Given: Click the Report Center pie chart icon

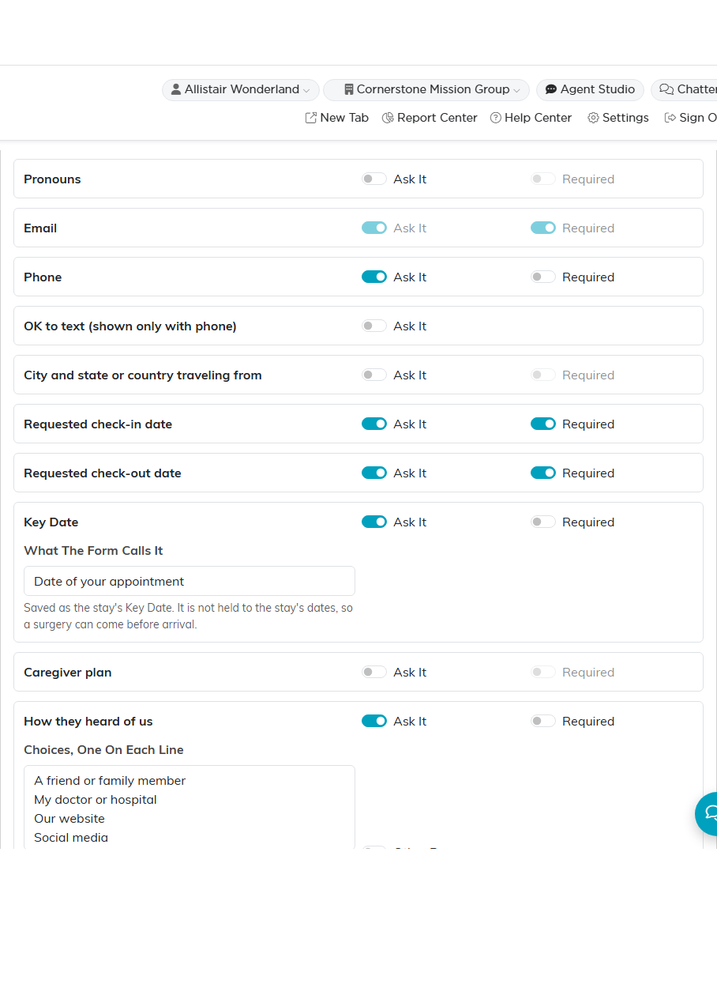Looking at the screenshot, I should tap(388, 118).
